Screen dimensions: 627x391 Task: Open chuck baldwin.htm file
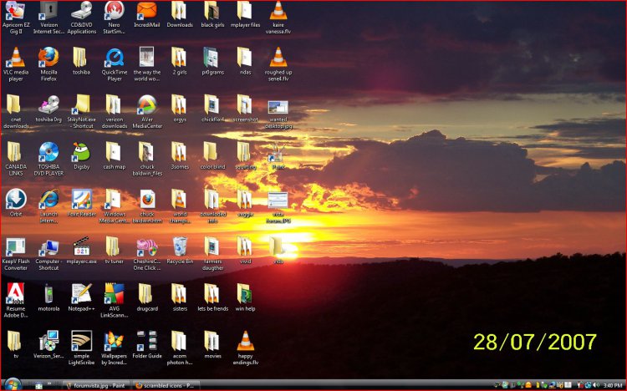click(x=147, y=206)
